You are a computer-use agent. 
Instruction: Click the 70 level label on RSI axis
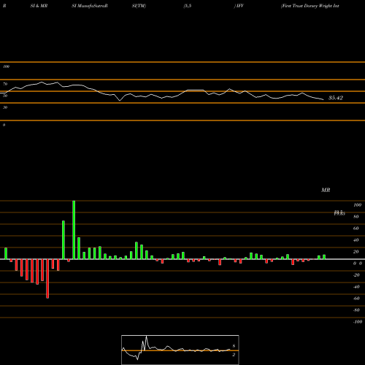pyautogui.click(x=5, y=84)
